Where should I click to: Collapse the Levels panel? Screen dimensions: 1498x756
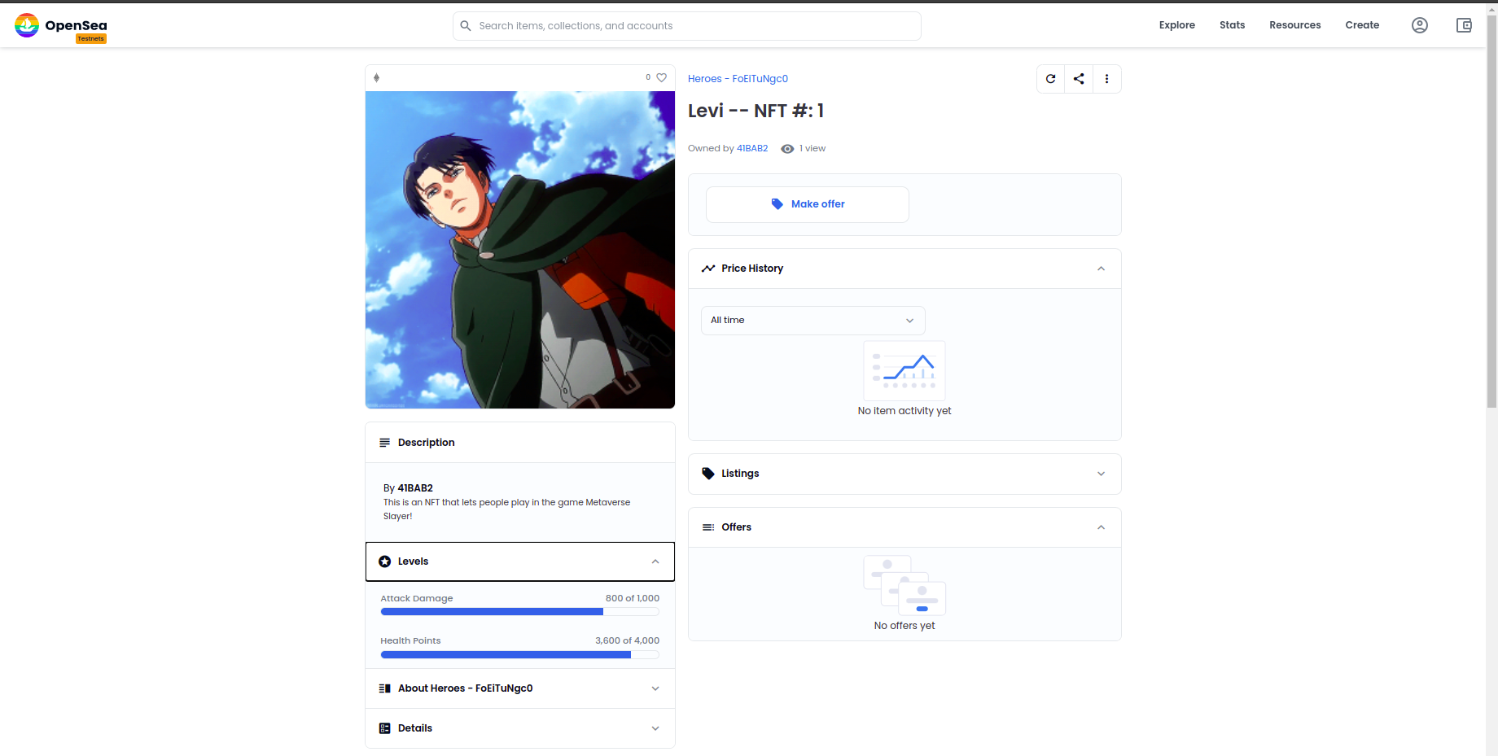tap(655, 562)
